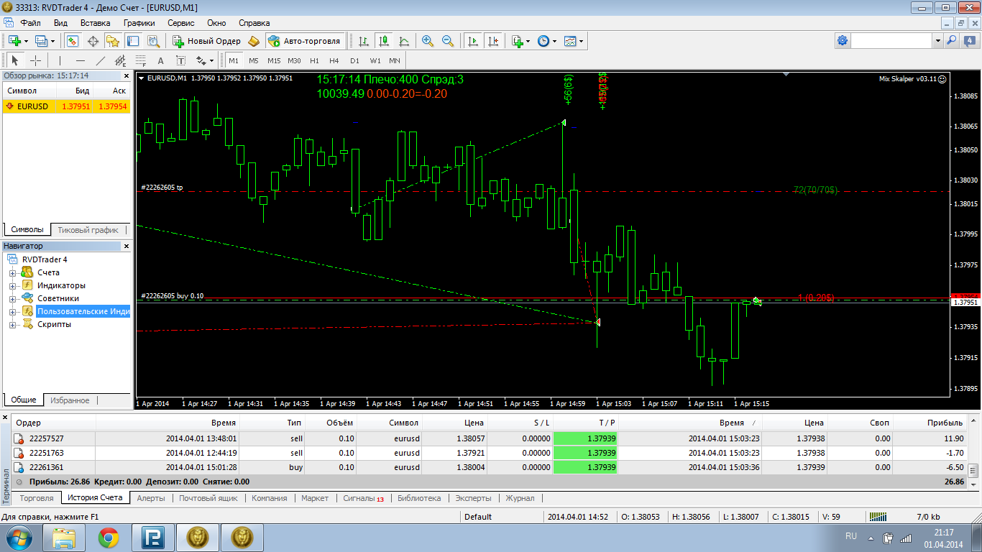Switch to the Тиковый график tab
This screenshot has width=982, height=552.
[x=87, y=230]
